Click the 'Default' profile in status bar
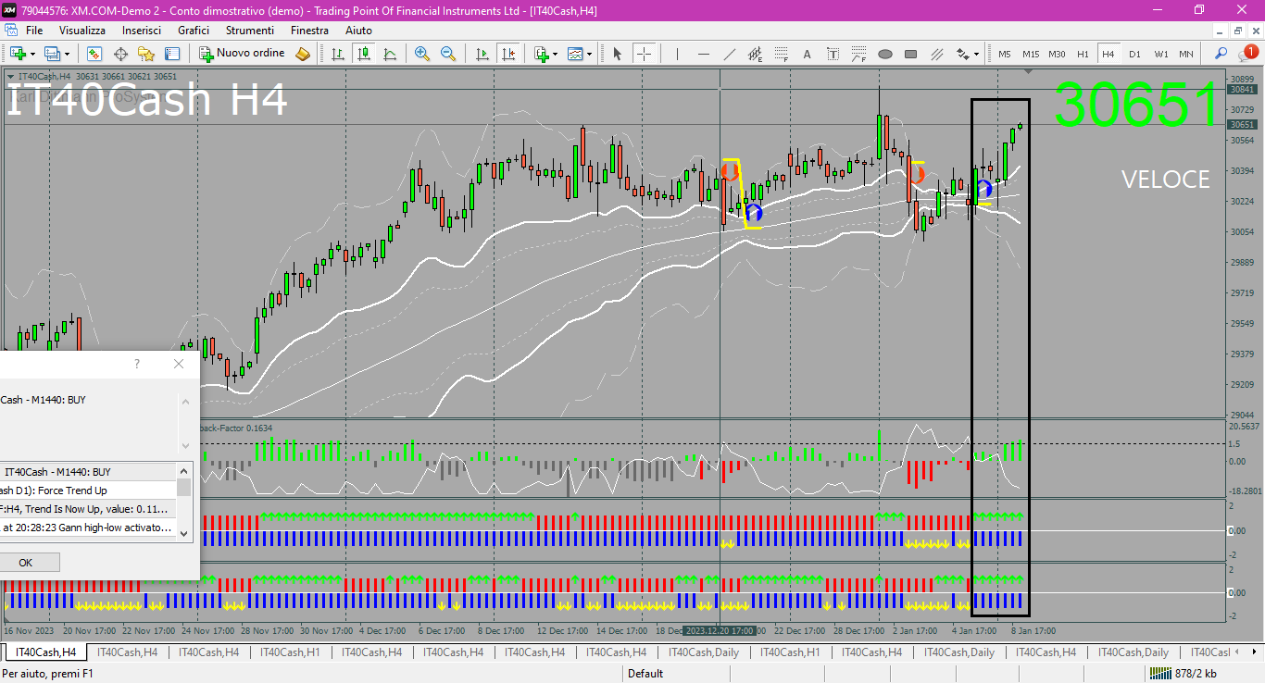This screenshot has width=1265, height=683. pyautogui.click(x=645, y=674)
